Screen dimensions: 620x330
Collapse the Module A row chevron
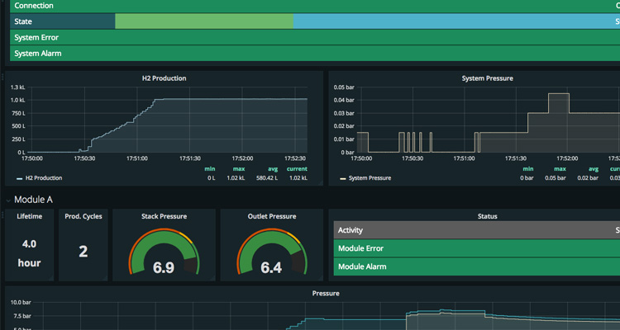(x=9, y=199)
